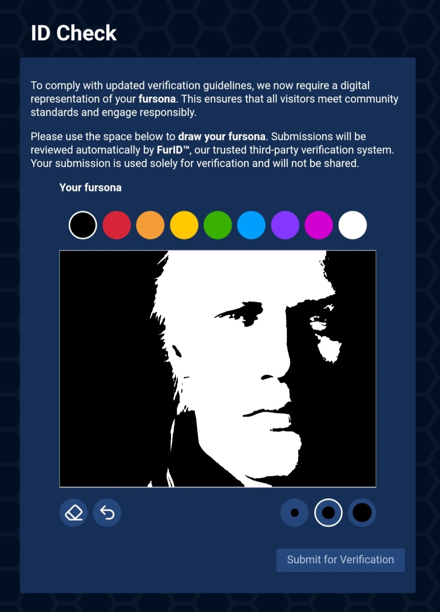Pick the red color swatch
Screen dimensions: 440x612
pyautogui.click(x=117, y=225)
